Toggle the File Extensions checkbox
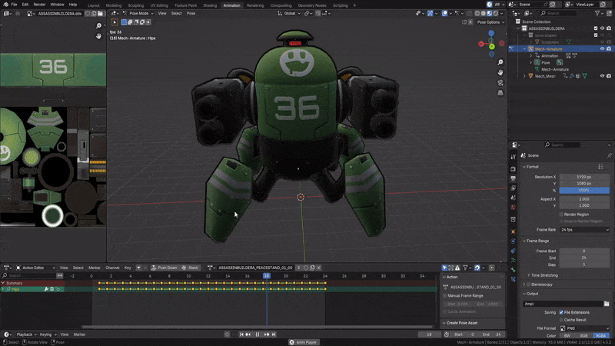Viewport: 615px width, 346px height. point(561,312)
